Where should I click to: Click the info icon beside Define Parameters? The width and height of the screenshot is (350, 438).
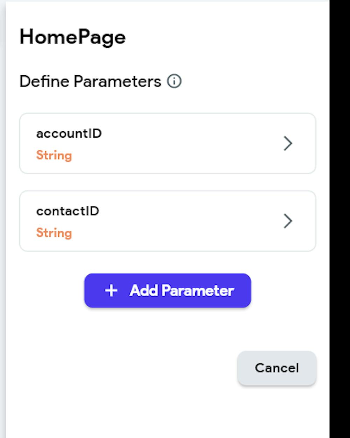174,81
